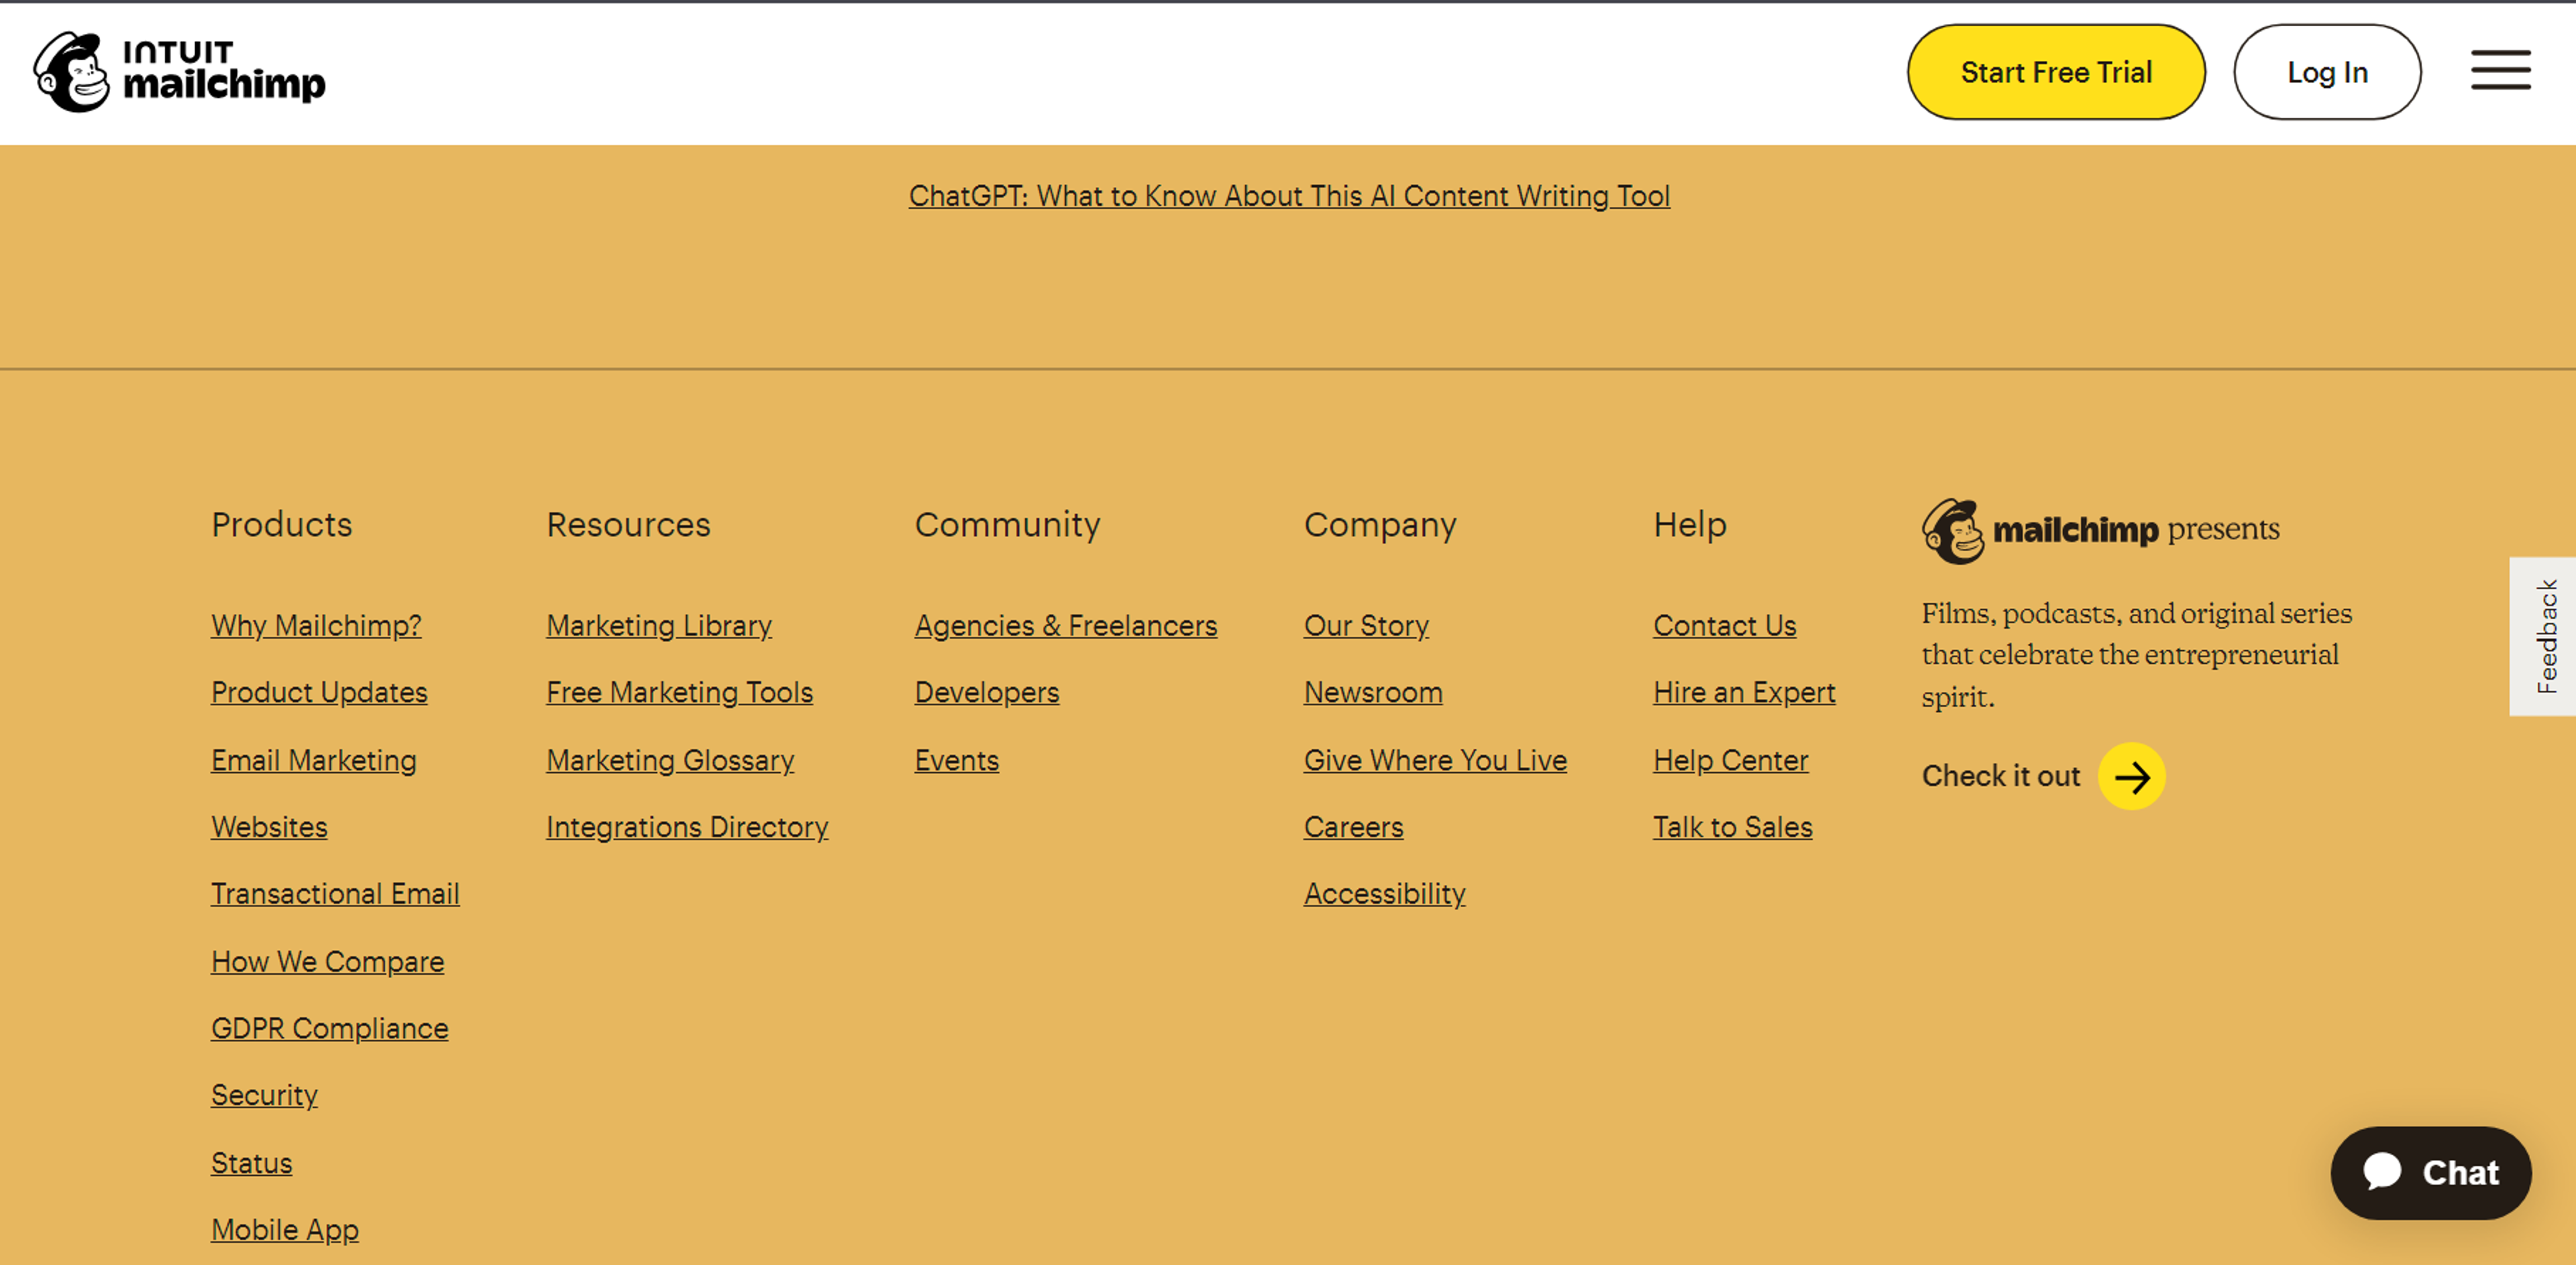Image resolution: width=2576 pixels, height=1265 pixels.
Task: Click the Log In button
Action: click(x=2326, y=72)
